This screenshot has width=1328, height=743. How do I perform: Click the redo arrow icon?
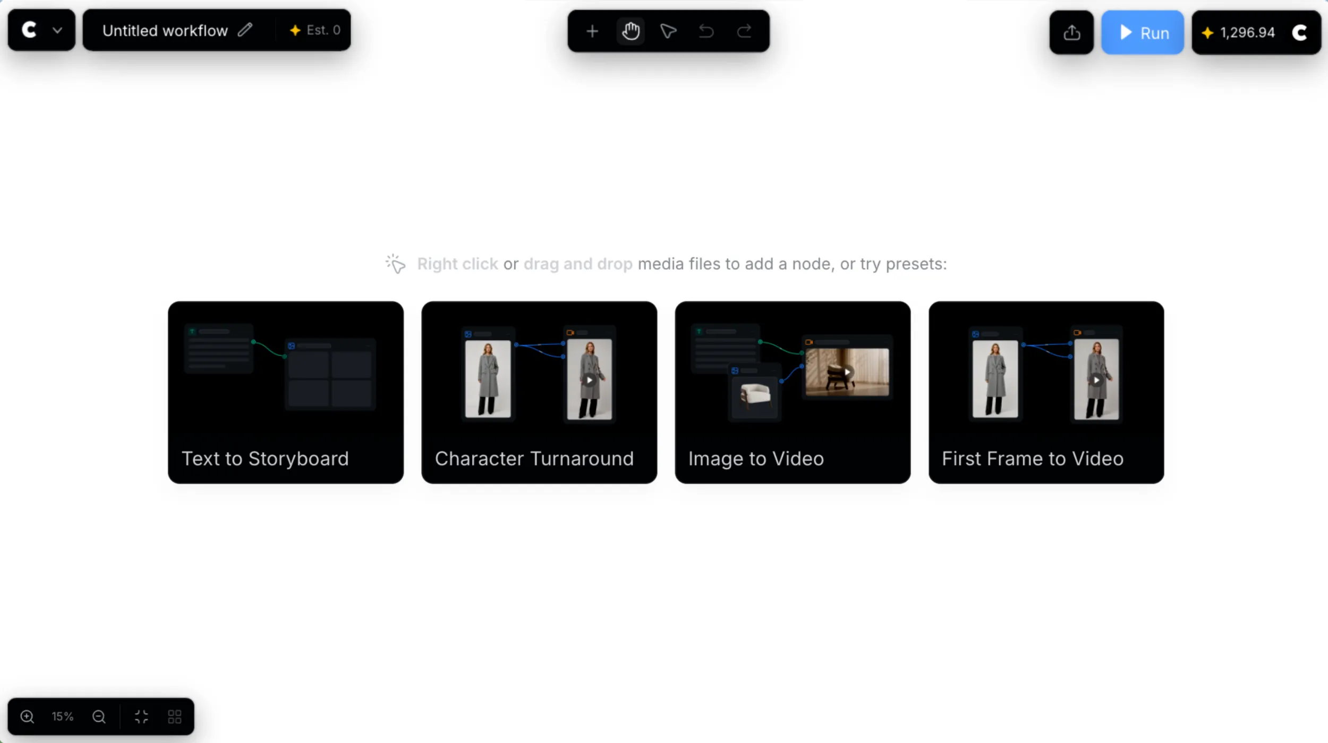pos(744,31)
